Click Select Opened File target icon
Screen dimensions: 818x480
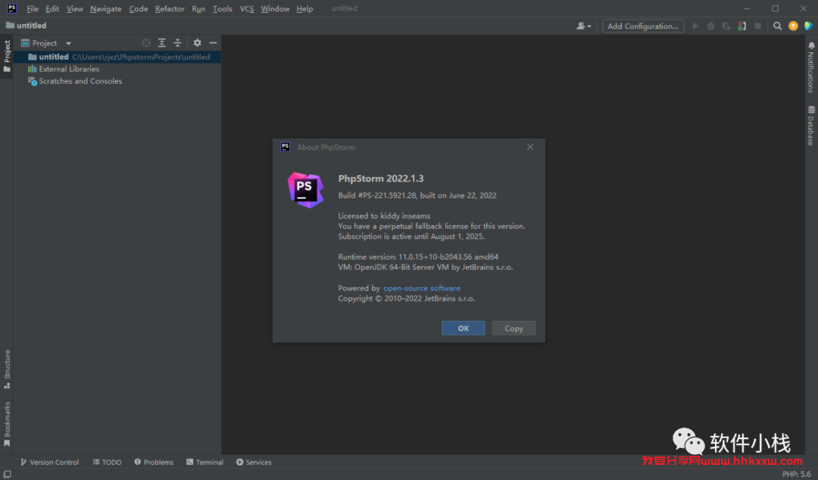pyautogui.click(x=146, y=43)
